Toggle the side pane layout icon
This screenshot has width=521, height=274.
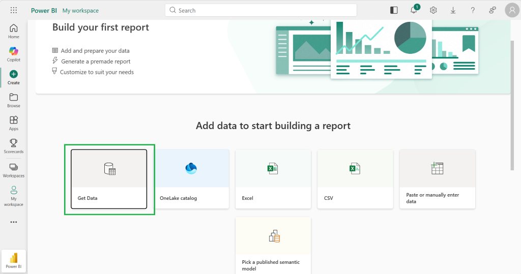tap(394, 10)
